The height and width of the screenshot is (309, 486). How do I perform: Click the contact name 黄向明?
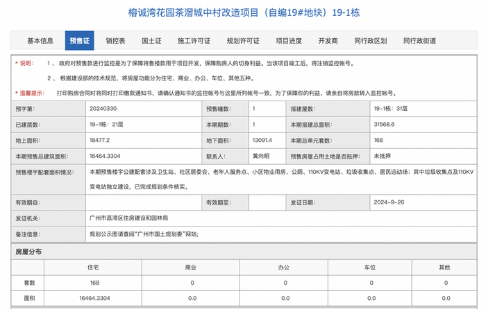point(260,156)
